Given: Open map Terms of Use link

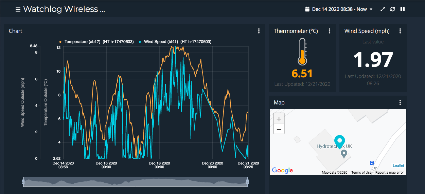Looking at the screenshot, I should pyautogui.click(x=361, y=173).
